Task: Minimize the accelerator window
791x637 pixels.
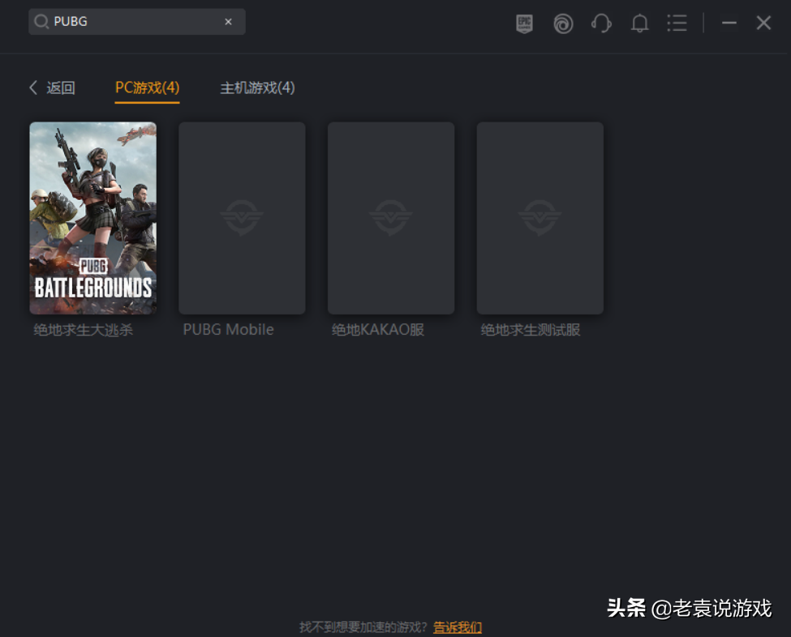Action: [729, 24]
